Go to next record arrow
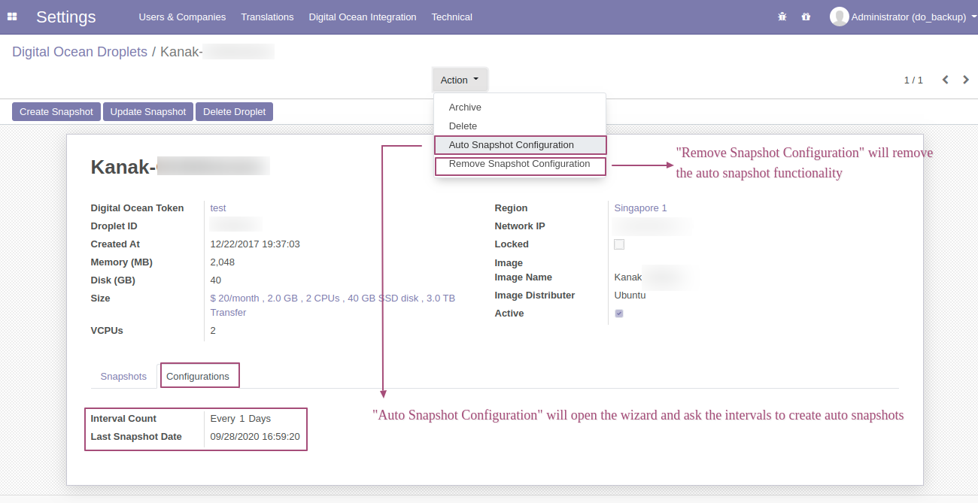Screen dimensions: 978x503 966,80
